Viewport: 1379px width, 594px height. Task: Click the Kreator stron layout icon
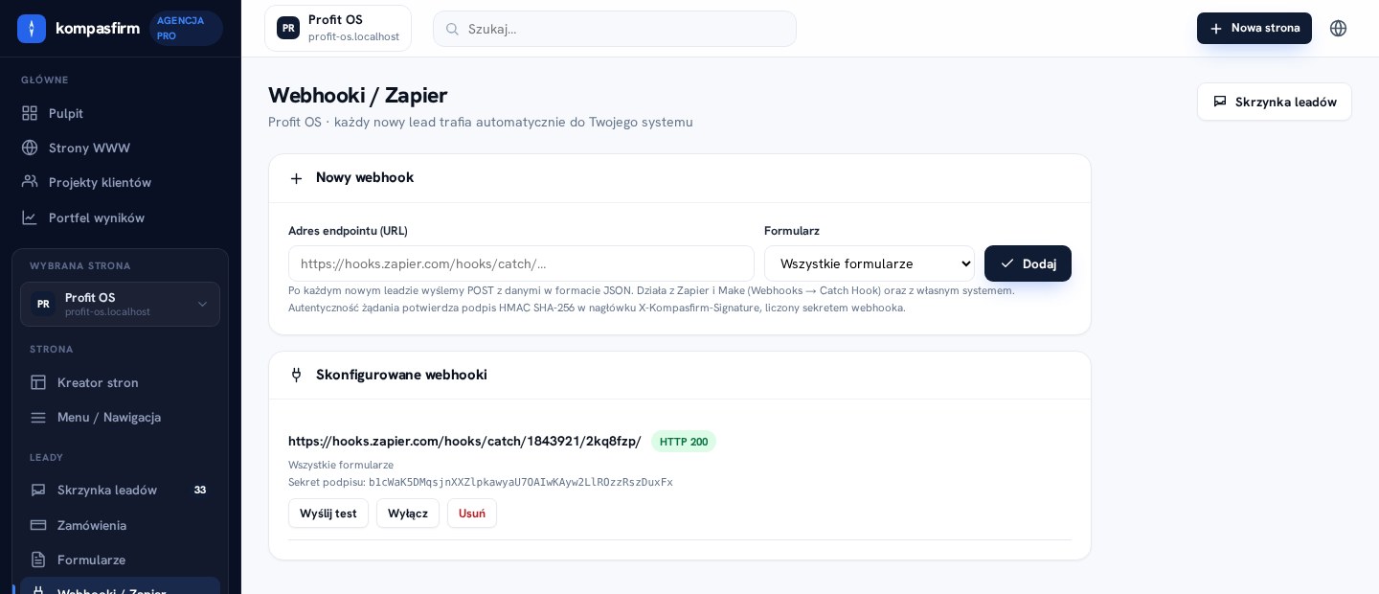(38, 382)
